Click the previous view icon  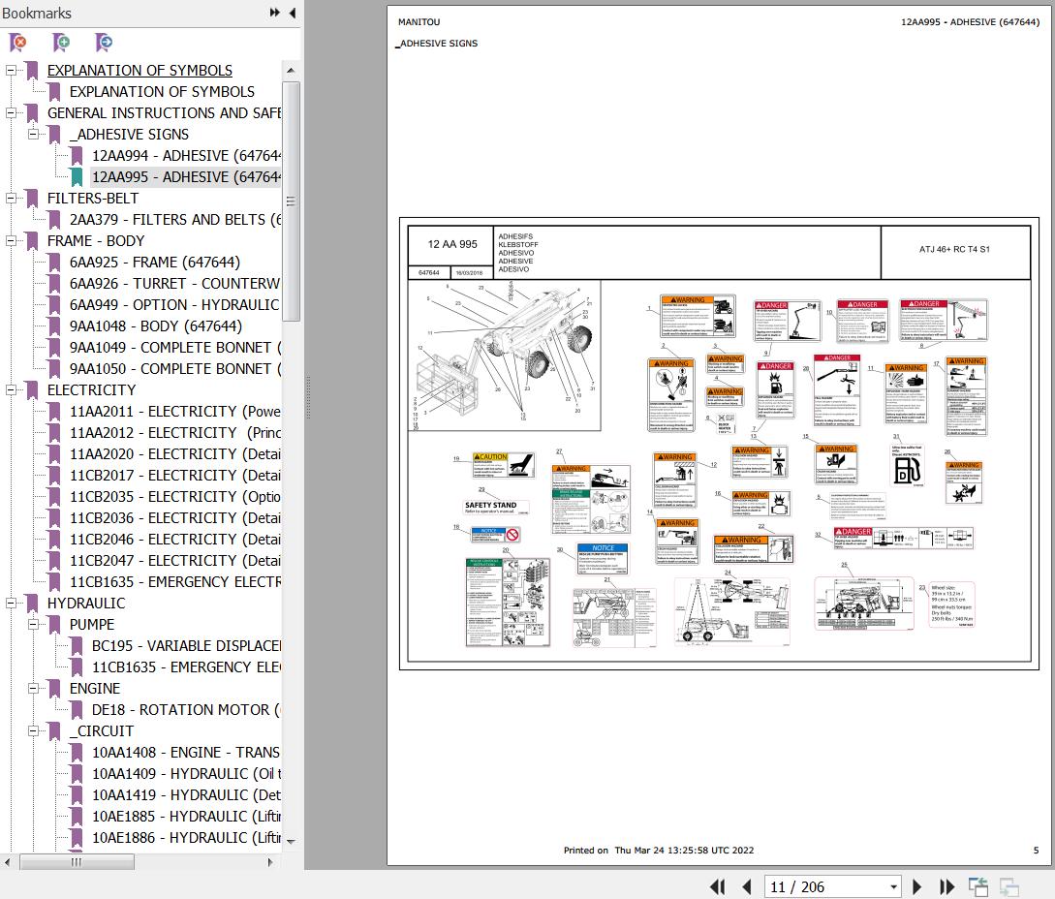(978, 886)
